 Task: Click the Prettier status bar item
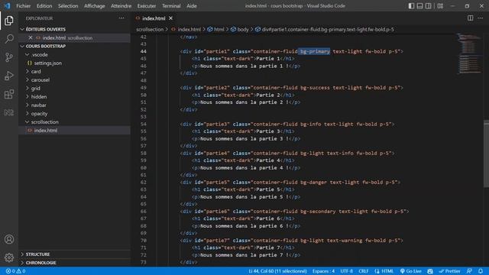(449, 271)
